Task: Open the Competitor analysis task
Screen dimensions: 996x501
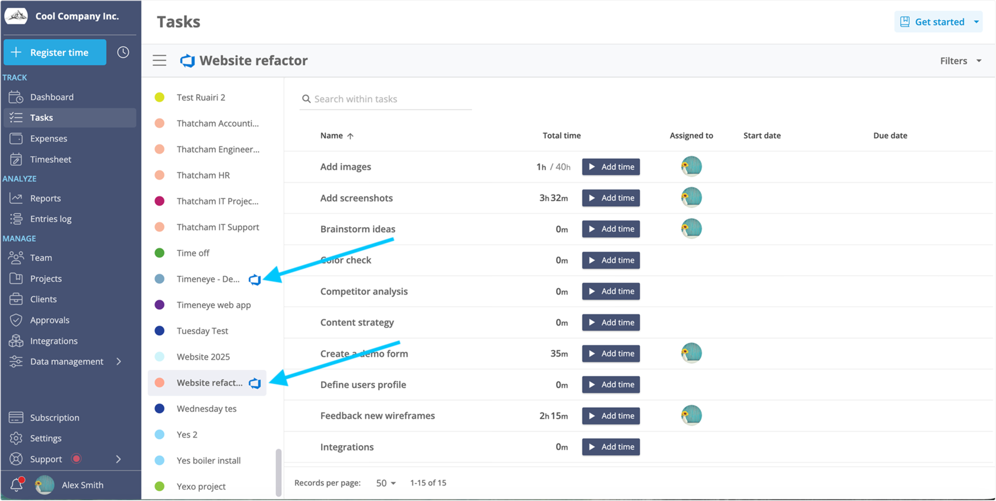Action: coord(364,291)
